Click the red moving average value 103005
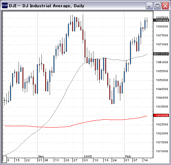The width and height of the screenshot is (171, 165). [x=161, y=115]
